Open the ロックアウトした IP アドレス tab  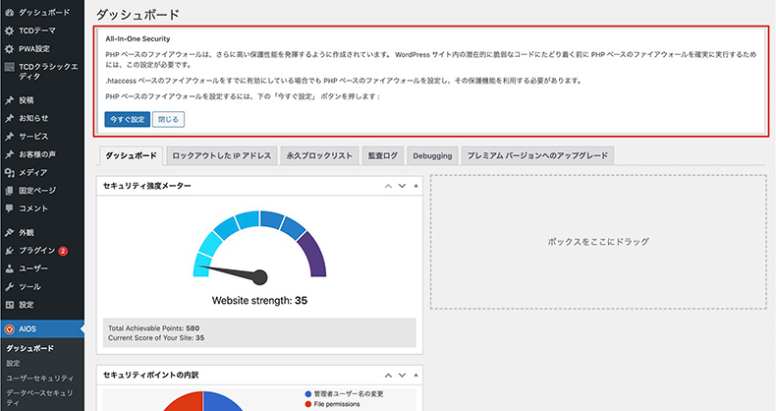click(x=222, y=155)
